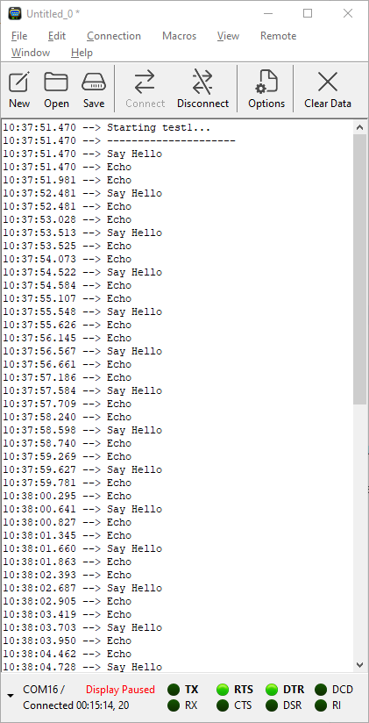369x723 pixels.
Task: Clear Data using the X icon
Action: click(x=328, y=82)
